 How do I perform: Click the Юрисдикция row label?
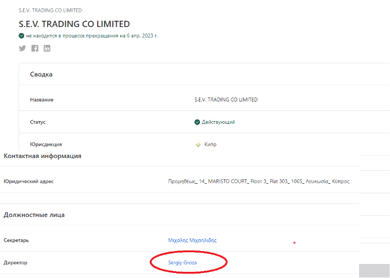(46, 145)
